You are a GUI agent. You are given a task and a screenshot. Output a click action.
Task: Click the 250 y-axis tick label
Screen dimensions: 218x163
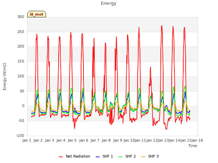(21, 32)
